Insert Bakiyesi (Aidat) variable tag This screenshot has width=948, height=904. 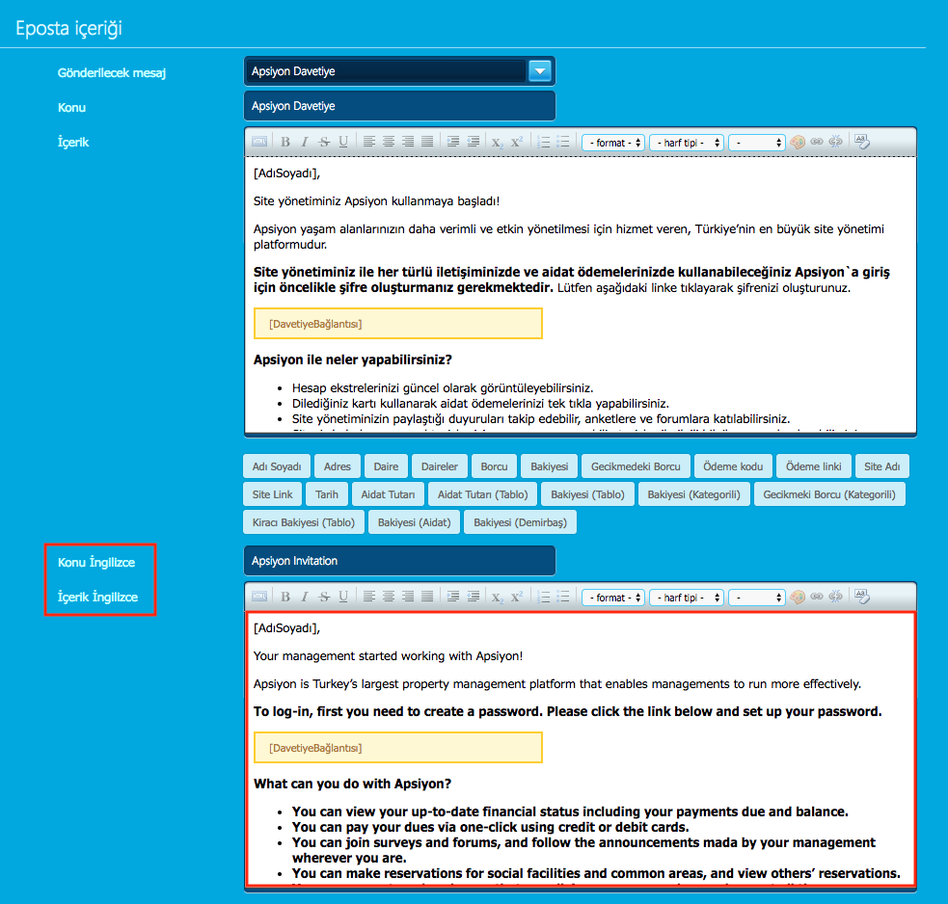414,522
